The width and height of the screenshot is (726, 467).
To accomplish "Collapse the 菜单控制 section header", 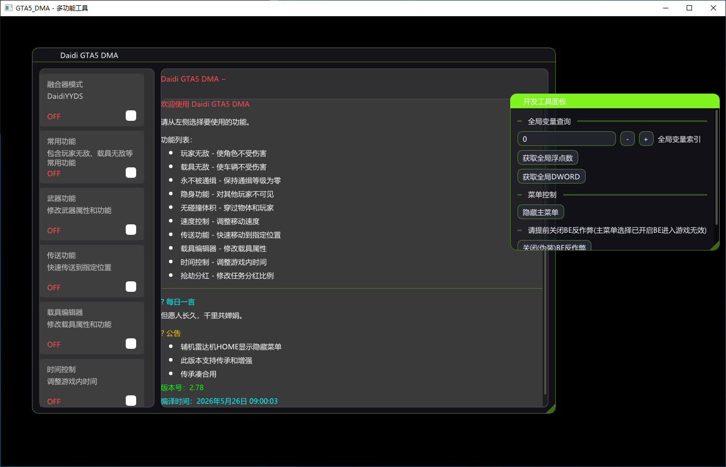I will 612,195.
